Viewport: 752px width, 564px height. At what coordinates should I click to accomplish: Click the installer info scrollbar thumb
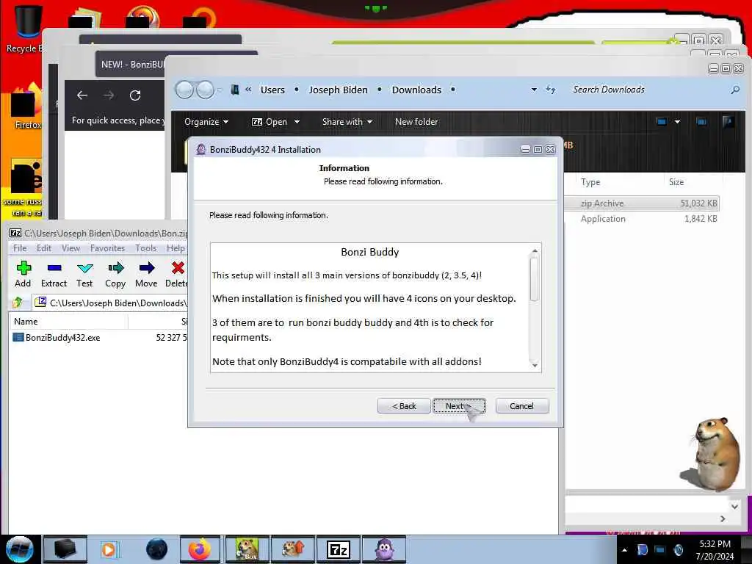point(535,278)
